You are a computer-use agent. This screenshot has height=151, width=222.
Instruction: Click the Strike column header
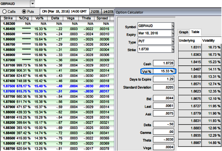[8, 18]
